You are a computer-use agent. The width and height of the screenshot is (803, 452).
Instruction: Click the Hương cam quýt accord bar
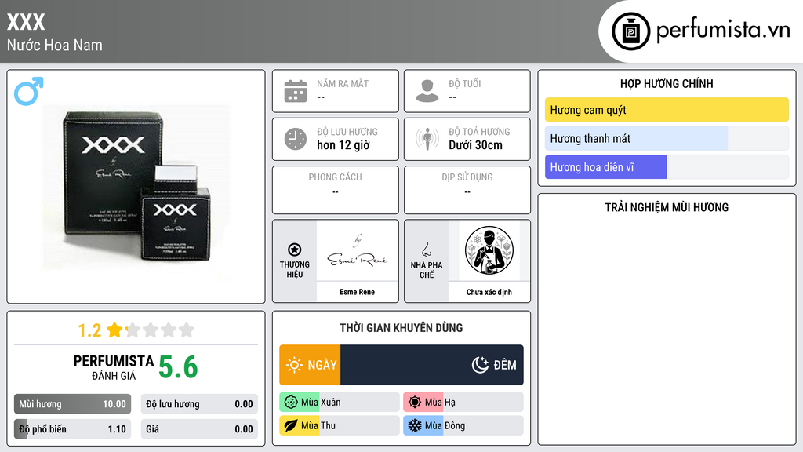[x=667, y=110]
